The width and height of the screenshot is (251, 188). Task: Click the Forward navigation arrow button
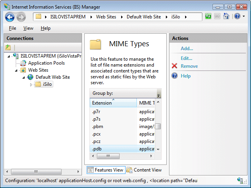point(21,17)
